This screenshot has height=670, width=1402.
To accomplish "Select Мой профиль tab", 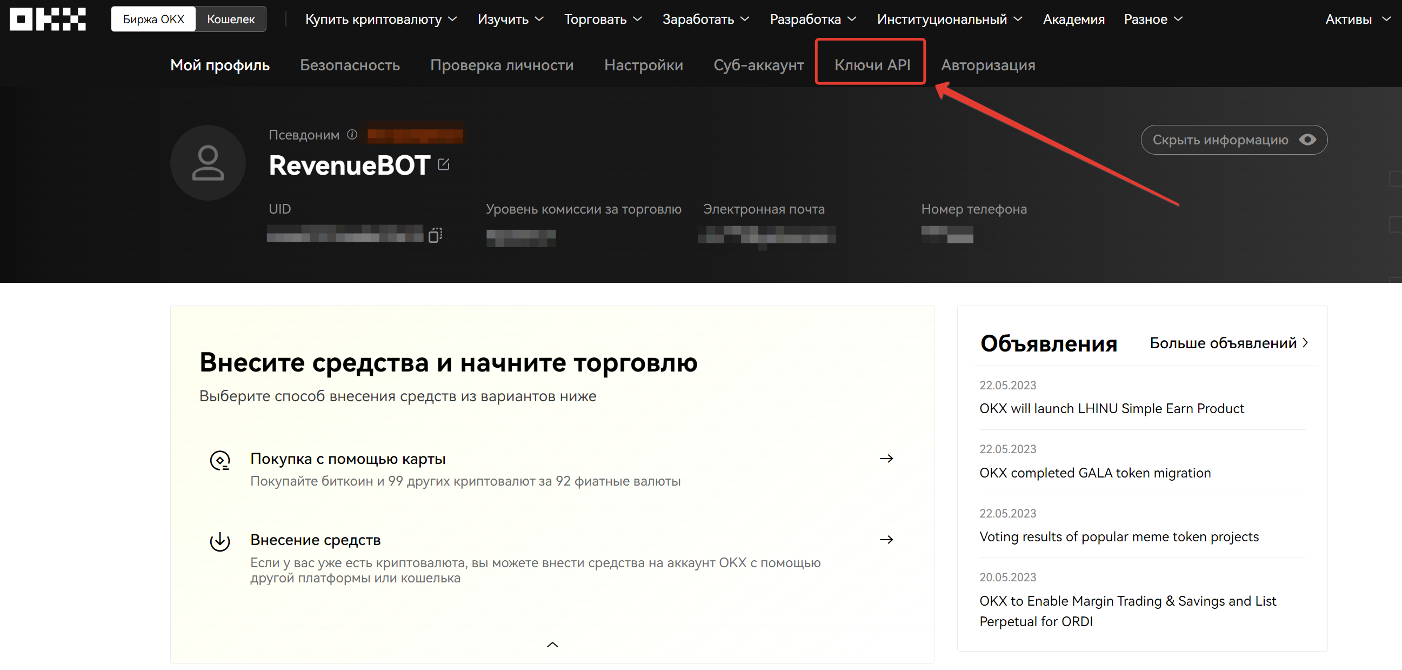I will click(220, 65).
